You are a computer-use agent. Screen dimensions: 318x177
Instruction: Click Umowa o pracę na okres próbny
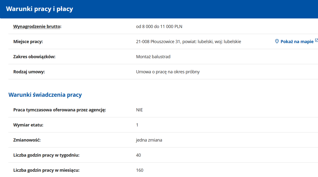pos(168,72)
